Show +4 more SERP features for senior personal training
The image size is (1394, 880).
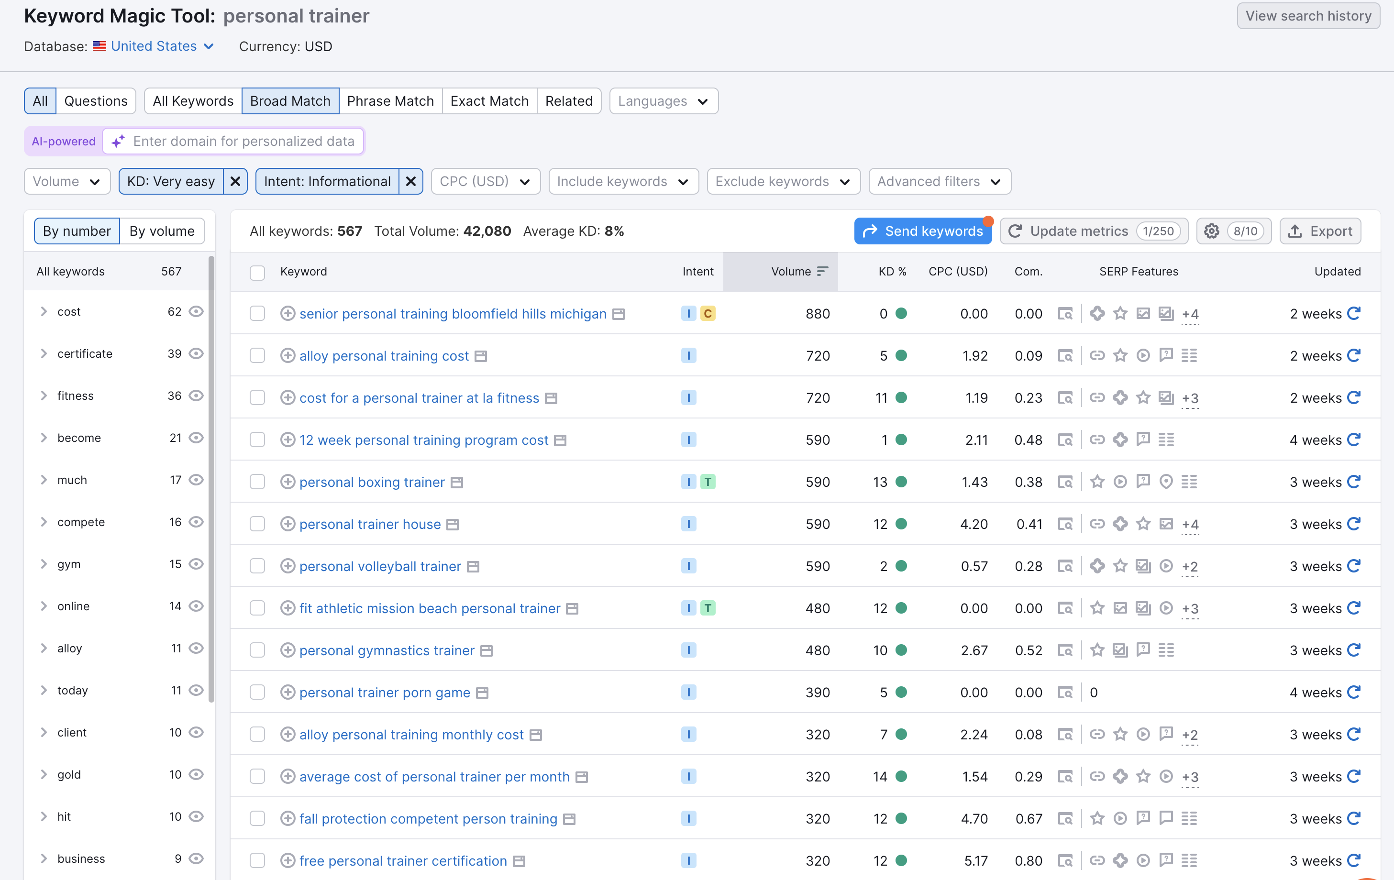tap(1190, 314)
